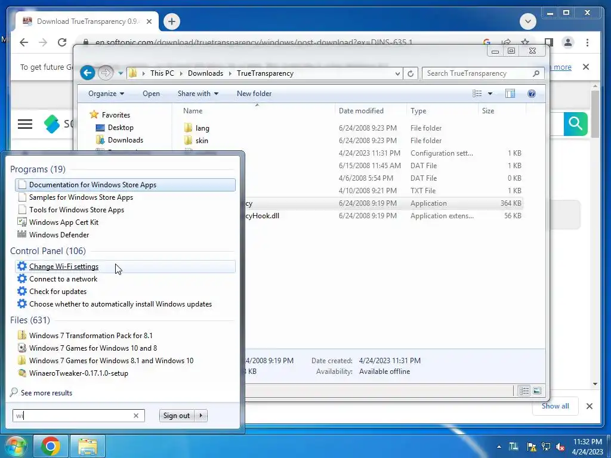Viewport: 611px width, 458px height.
Task: Select Favorites in navigation pane
Action: click(116, 115)
